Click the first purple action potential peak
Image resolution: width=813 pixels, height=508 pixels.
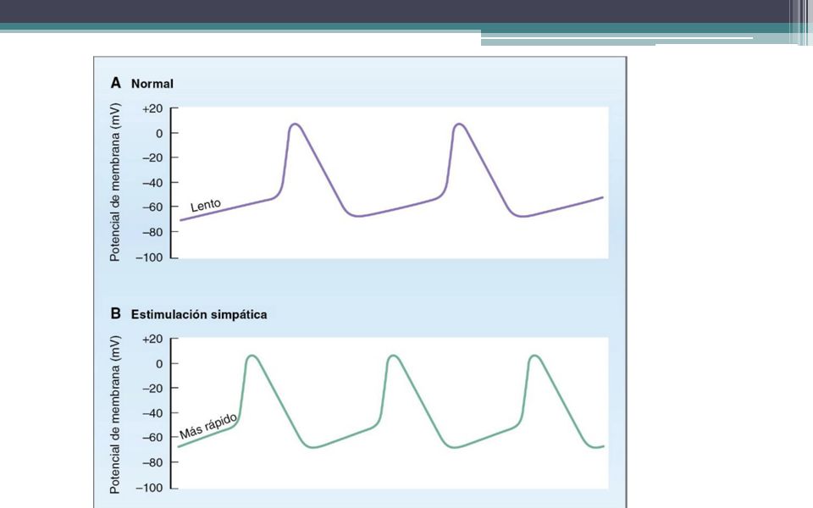coord(295,124)
